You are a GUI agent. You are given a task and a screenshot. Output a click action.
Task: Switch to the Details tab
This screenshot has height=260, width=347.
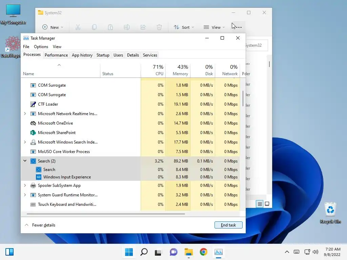click(x=133, y=55)
